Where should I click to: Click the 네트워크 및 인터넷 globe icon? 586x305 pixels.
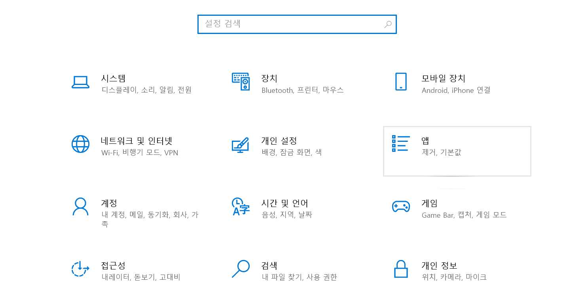(80, 144)
